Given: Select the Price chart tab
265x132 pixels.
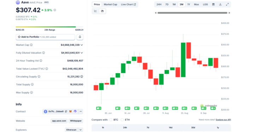Looking at the screenshot, I should (x=97, y=5).
